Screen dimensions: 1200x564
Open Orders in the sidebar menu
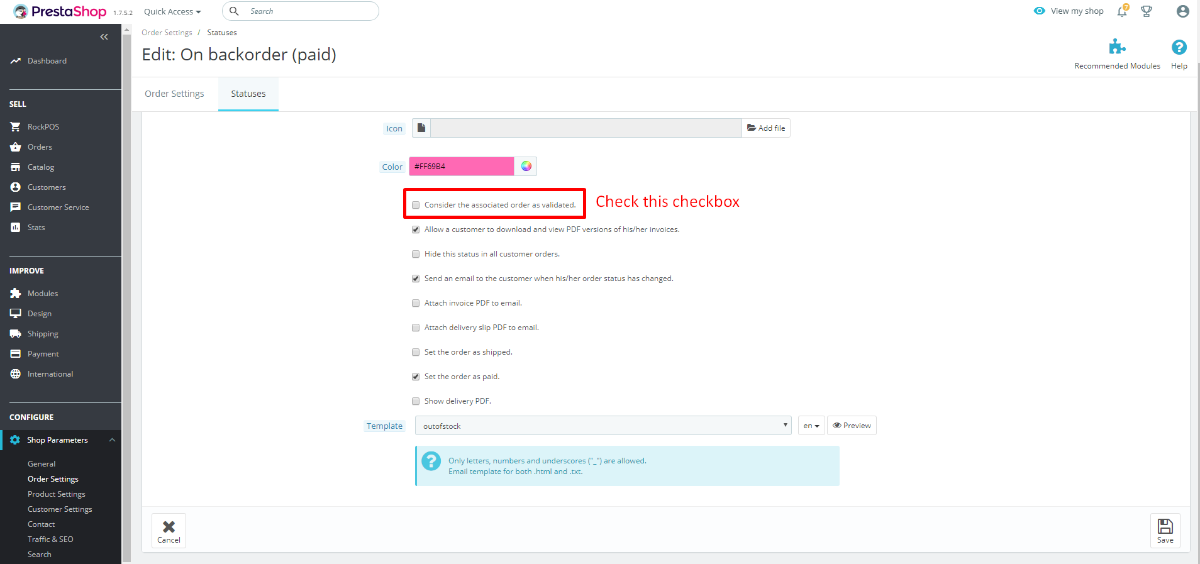pyautogui.click(x=40, y=147)
